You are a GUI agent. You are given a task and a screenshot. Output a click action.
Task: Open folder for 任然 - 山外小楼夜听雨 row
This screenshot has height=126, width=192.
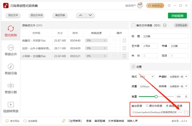[x=115, y=48]
